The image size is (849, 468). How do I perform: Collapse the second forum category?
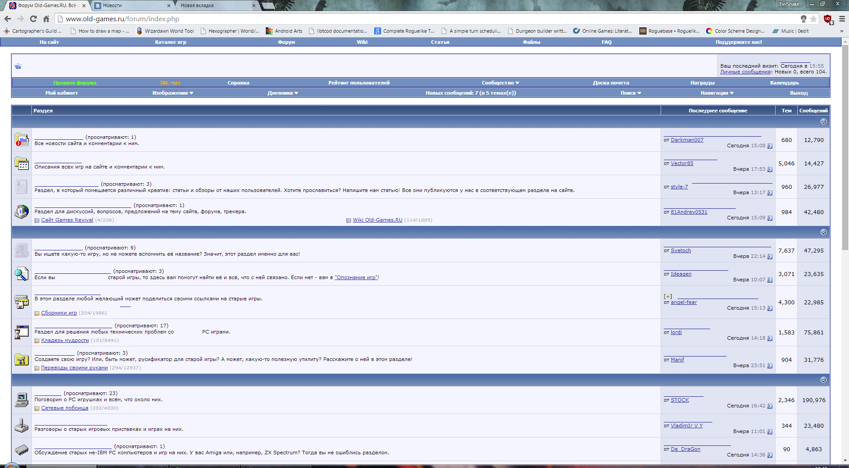[823, 231]
